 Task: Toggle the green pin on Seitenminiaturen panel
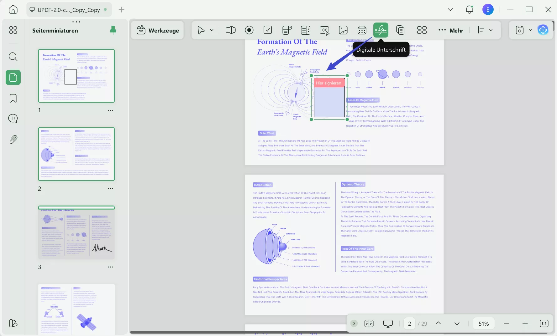tap(113, 30)
